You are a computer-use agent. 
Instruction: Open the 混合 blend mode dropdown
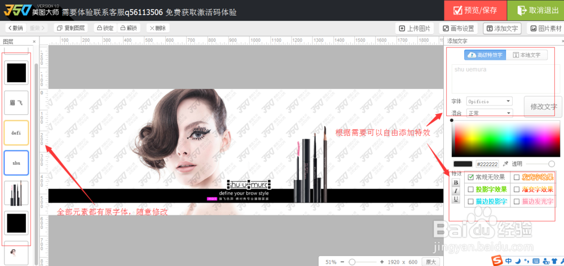click(489, 113)
